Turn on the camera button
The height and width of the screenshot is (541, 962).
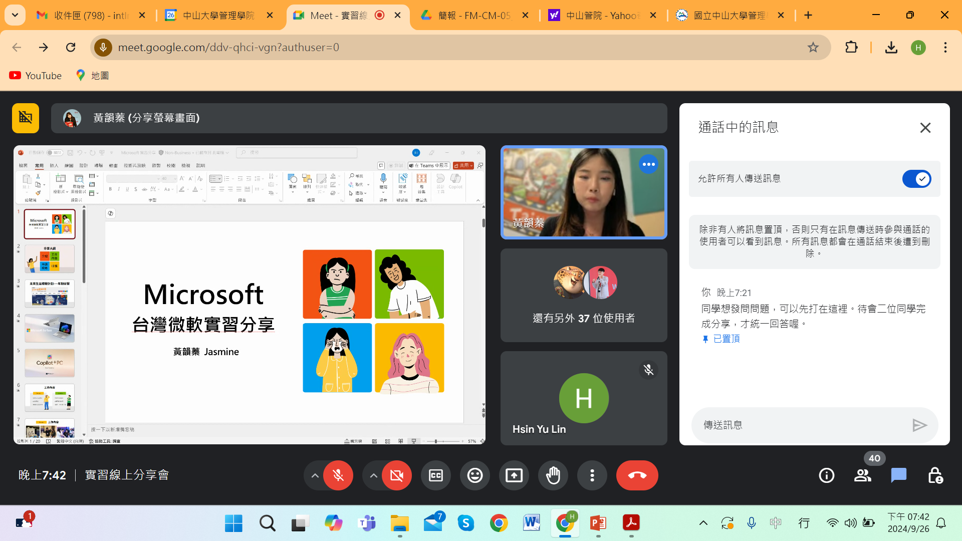click(x=397, y=475)
